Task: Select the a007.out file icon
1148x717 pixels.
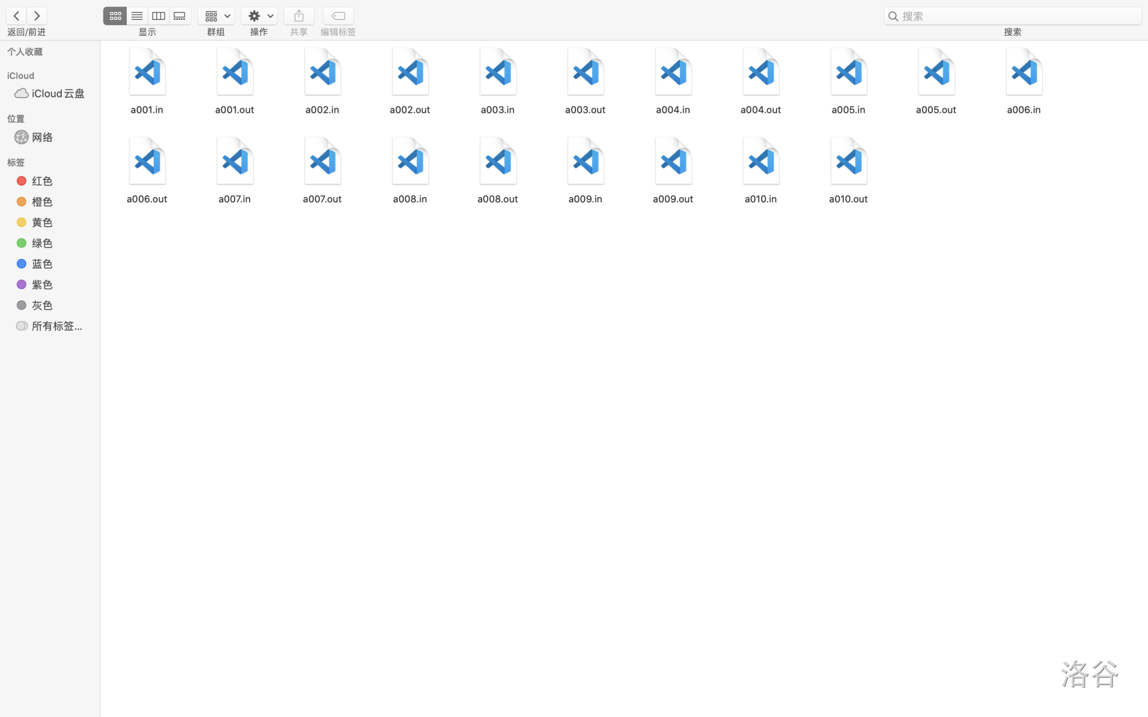Action: pyautogui.click(x=322, y=161)
